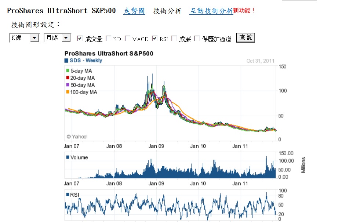Click the 150 price axis value
Viewport: 353px width, 222px height.
(x=282, y=67)
